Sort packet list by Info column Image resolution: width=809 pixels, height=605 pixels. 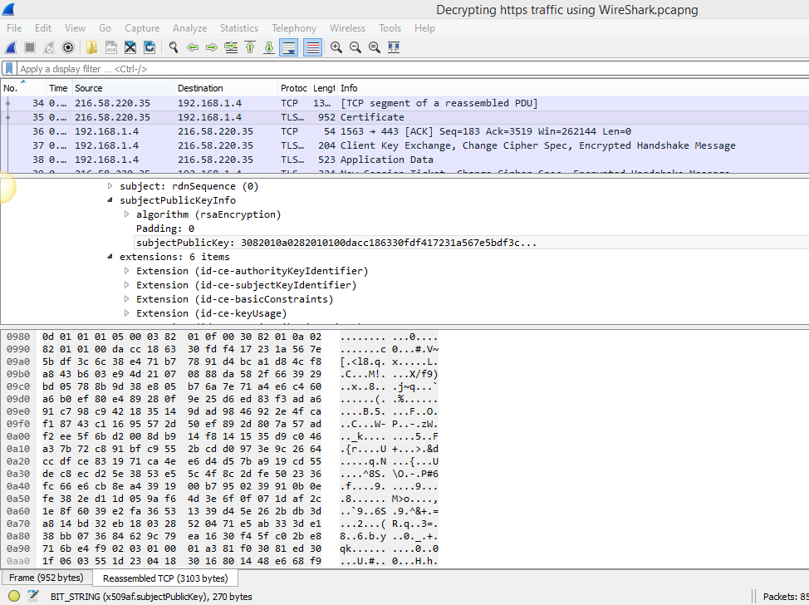click(x=573, y=88)
